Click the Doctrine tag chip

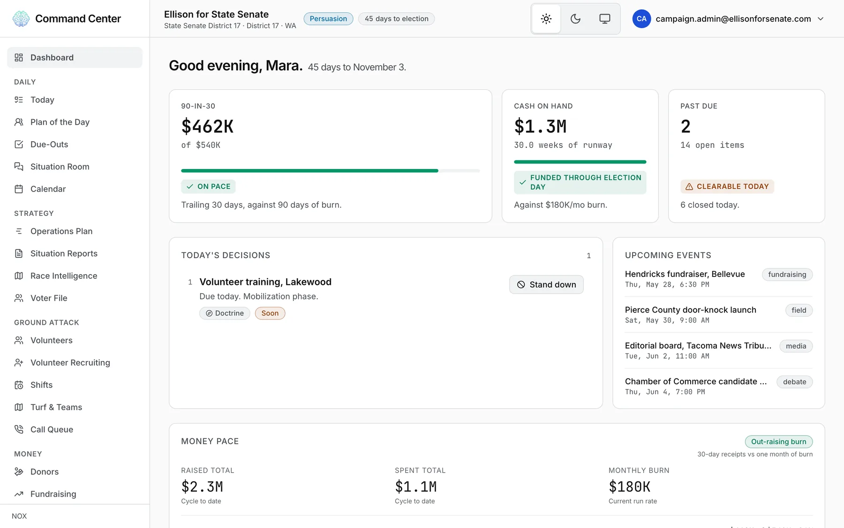point(225,313)
